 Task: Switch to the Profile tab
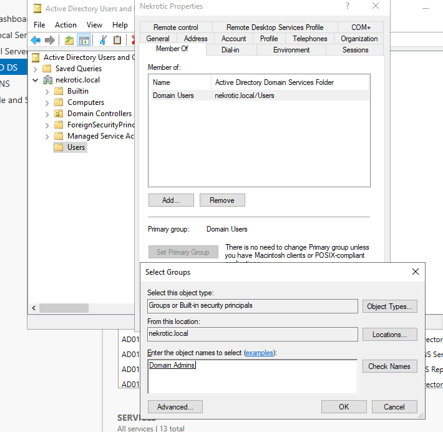[x=269, y=39]
